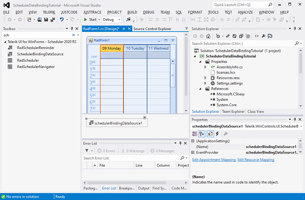The width and height of the screenshot is (305, 200).
Task: Select the 09 Monday column header
Action: click(112, 48)
